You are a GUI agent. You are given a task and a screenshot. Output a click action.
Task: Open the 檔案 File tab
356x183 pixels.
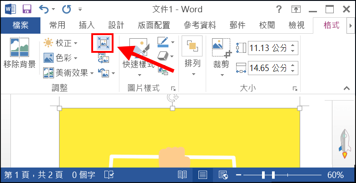click(20, 25)
